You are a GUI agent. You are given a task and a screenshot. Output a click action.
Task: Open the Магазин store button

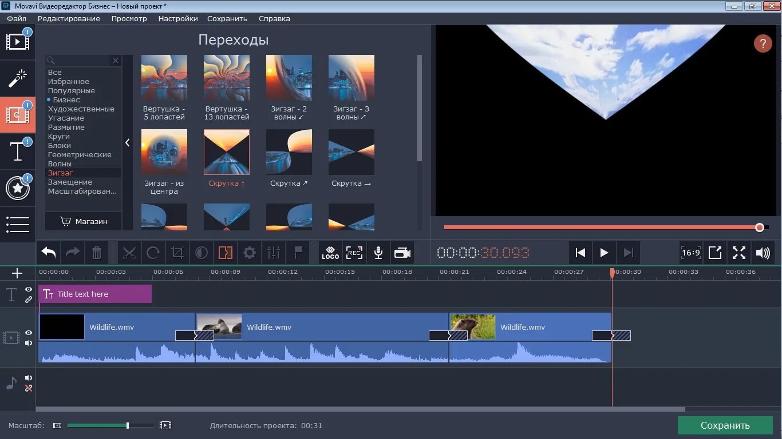point(84,221)
